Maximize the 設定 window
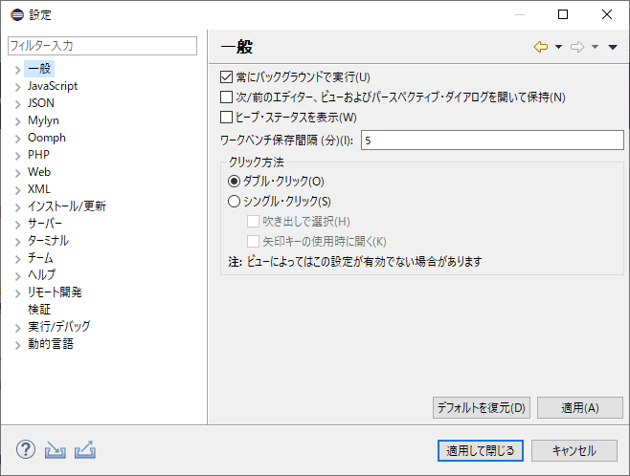This screenshot has width=630, height=476. pos(563,15)
